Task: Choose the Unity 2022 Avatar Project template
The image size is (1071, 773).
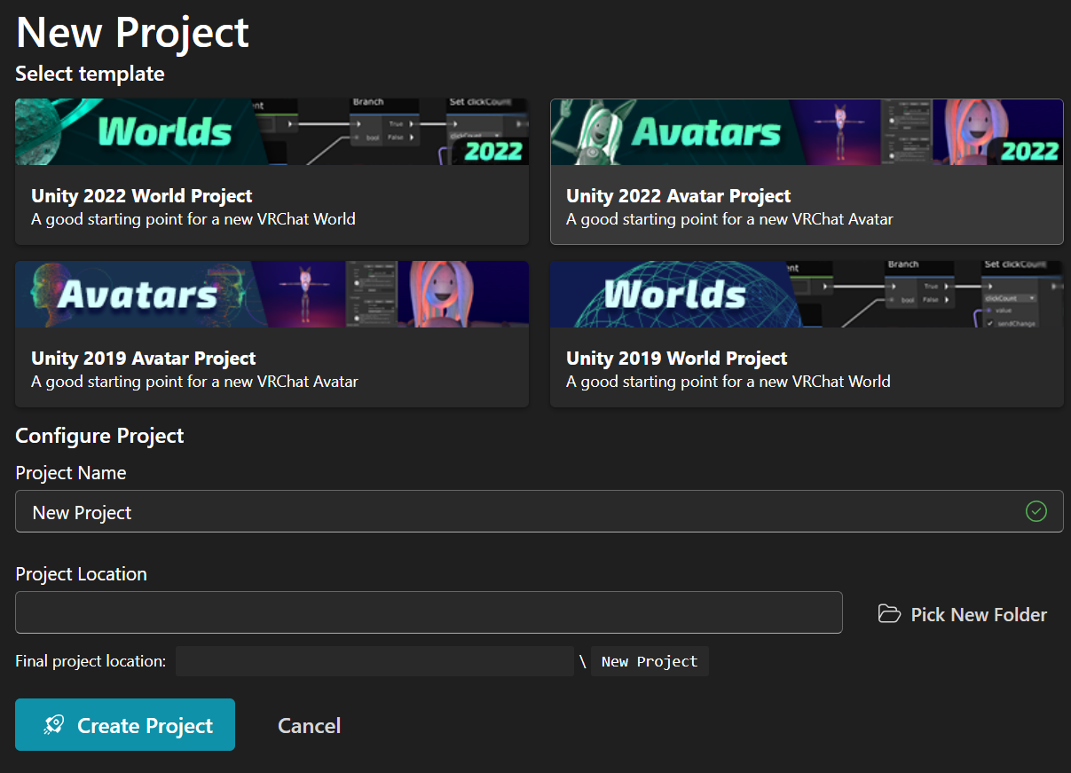Action: coord(807,171)
